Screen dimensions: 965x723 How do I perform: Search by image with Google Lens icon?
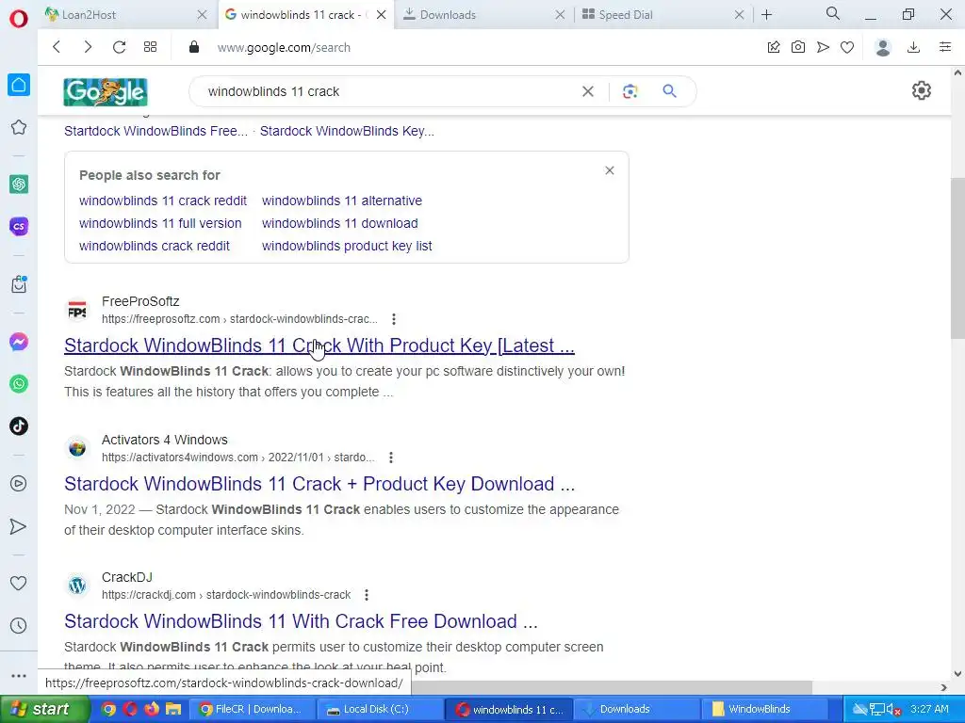click(x=630, y=91)
